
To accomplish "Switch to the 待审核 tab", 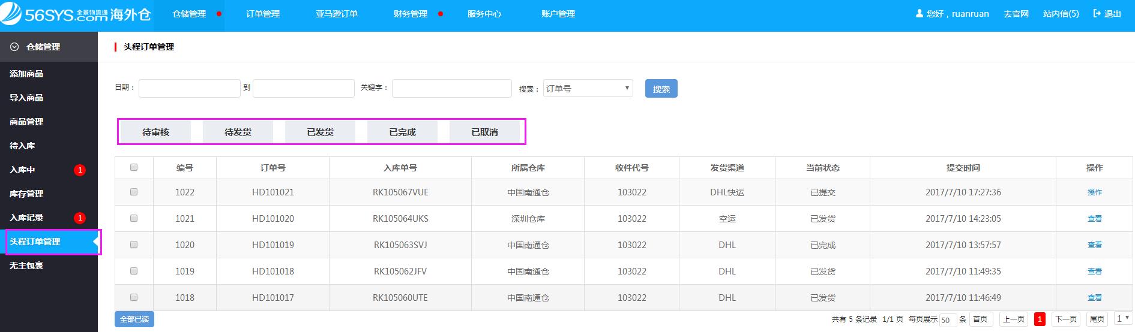I will 155,132.
